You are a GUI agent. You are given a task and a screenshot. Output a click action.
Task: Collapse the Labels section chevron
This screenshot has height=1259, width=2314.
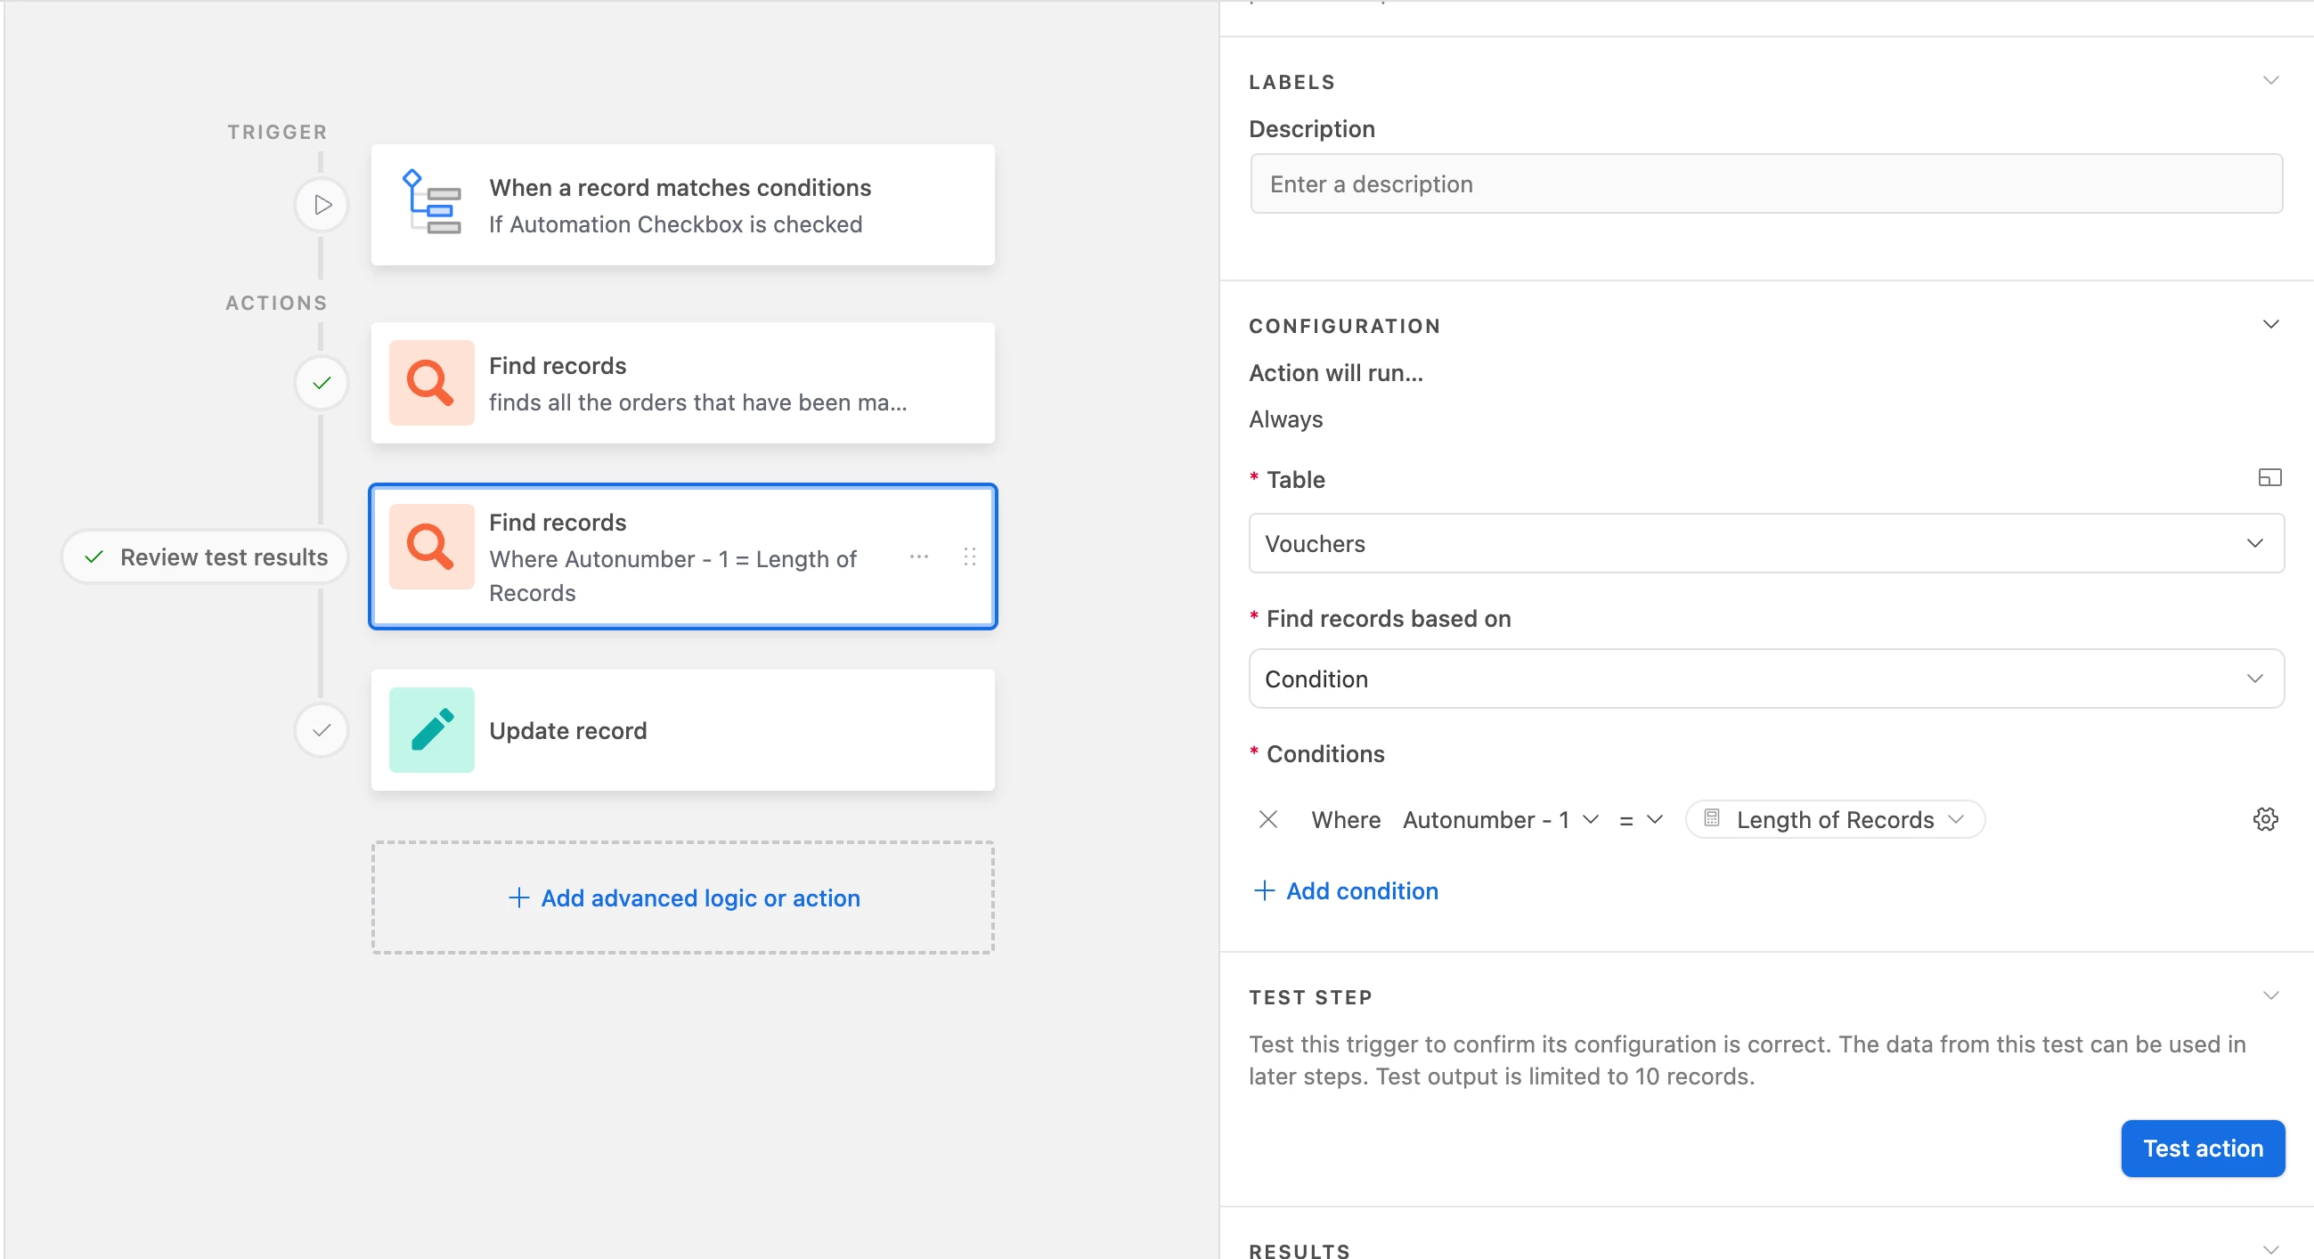[2270, 81]
